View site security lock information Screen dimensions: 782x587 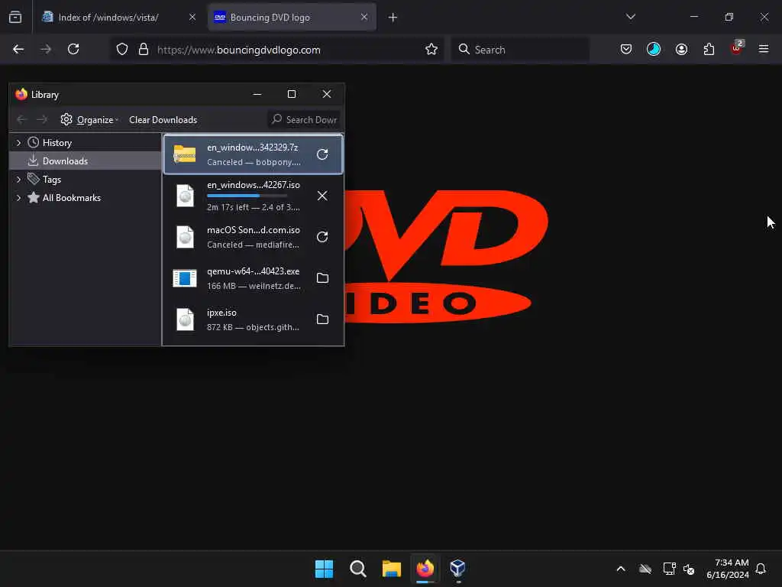click(144, 50)
